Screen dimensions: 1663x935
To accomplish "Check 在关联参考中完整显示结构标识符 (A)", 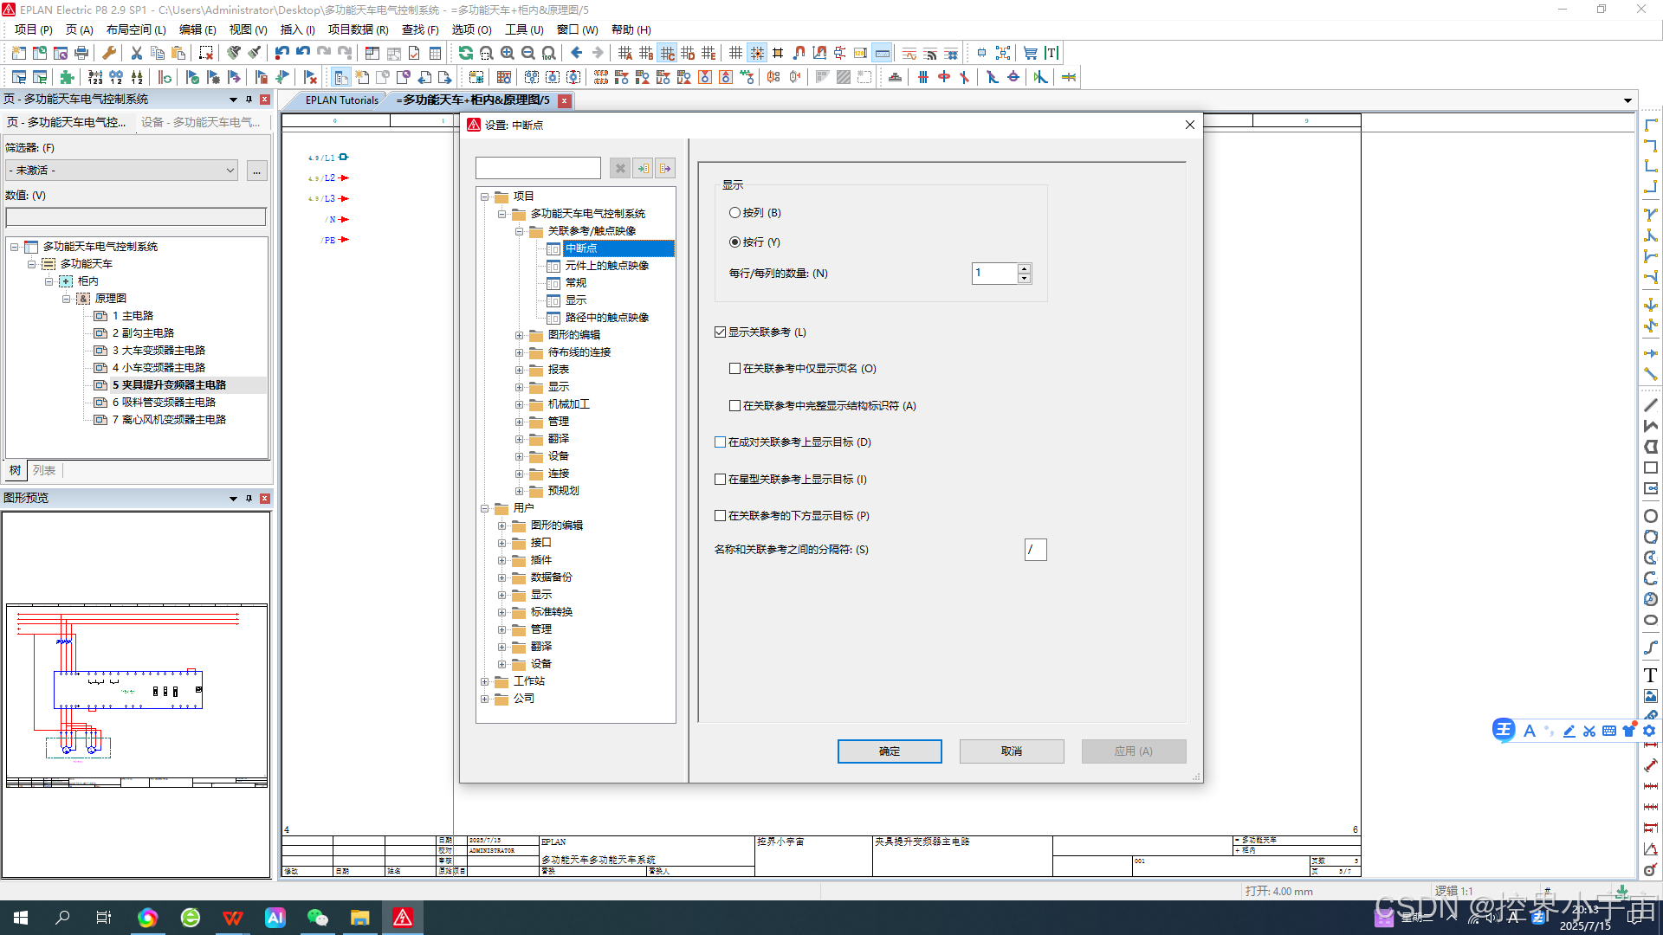I will click(x=734, y=406).
